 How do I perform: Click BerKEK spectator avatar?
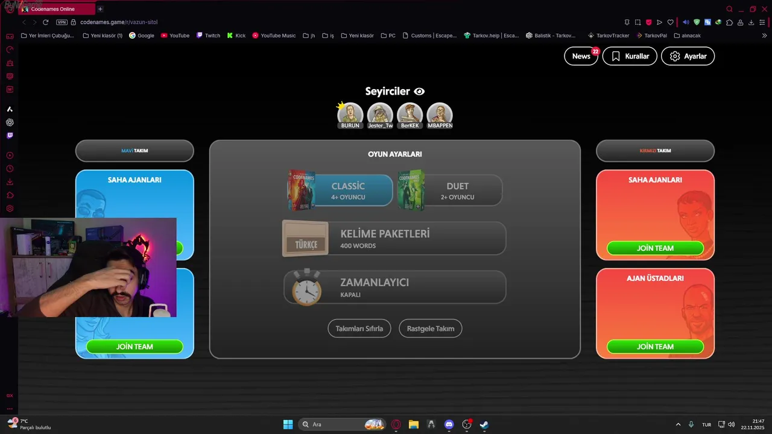pyautogui.click(x=410, y=115)
